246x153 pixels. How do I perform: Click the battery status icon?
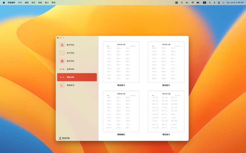point(198,3)
